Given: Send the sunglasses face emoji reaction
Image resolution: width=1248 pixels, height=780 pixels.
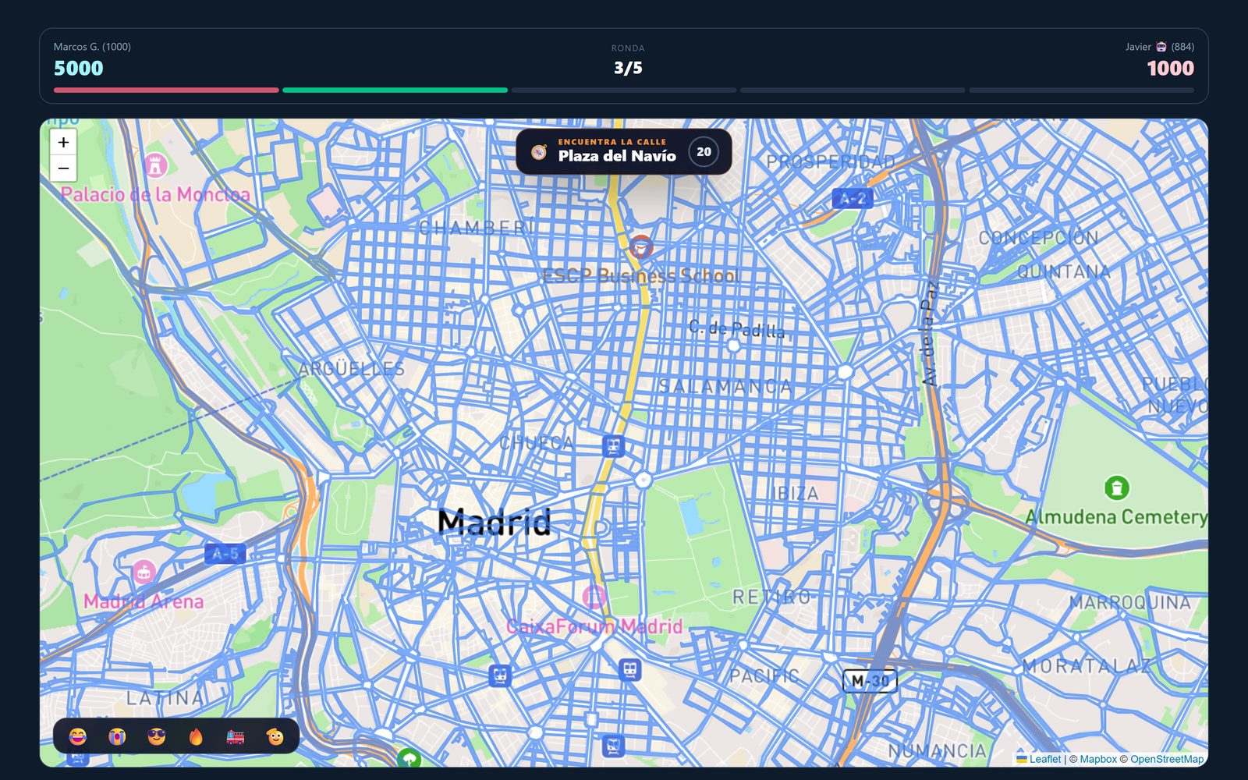Looking at the screenshot, I should pos(157,736).
